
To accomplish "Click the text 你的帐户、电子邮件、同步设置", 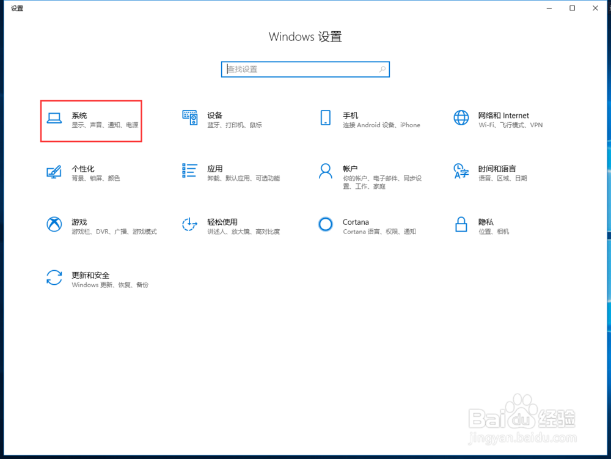I will [x=382, y=182].
